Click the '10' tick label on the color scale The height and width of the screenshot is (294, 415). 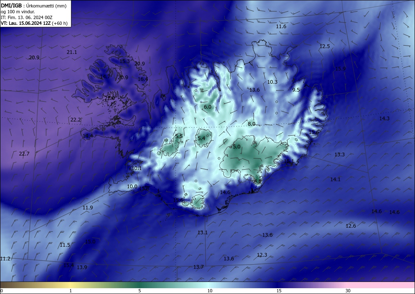pos(210,291)
